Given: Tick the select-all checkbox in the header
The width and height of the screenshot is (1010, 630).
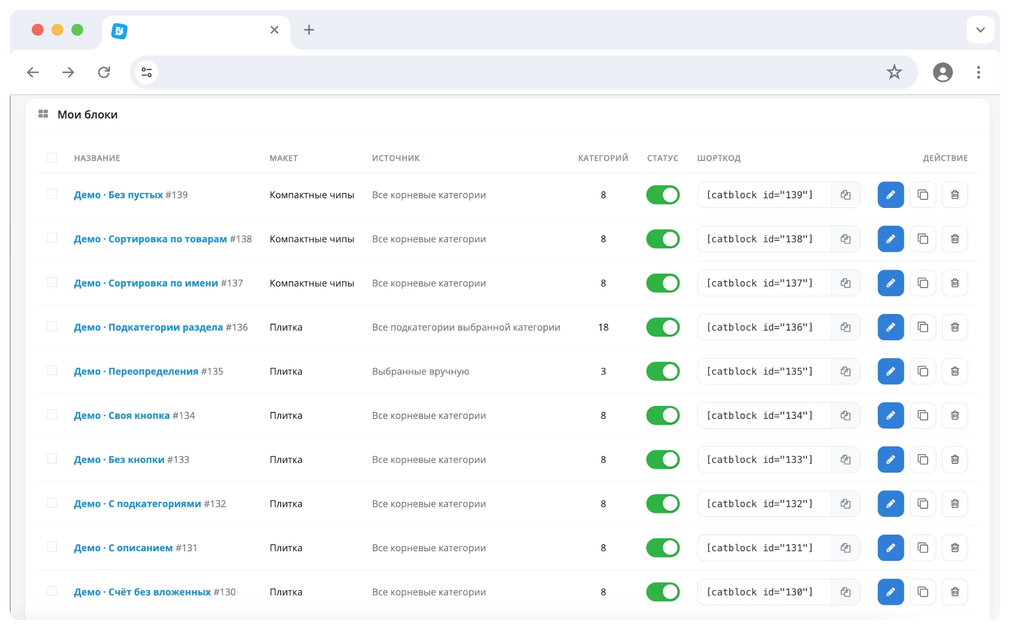Looking at the screenshot, I should coord(52,157).
